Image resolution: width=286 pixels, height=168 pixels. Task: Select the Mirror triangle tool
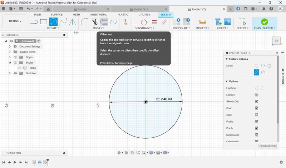coord(73,22)
